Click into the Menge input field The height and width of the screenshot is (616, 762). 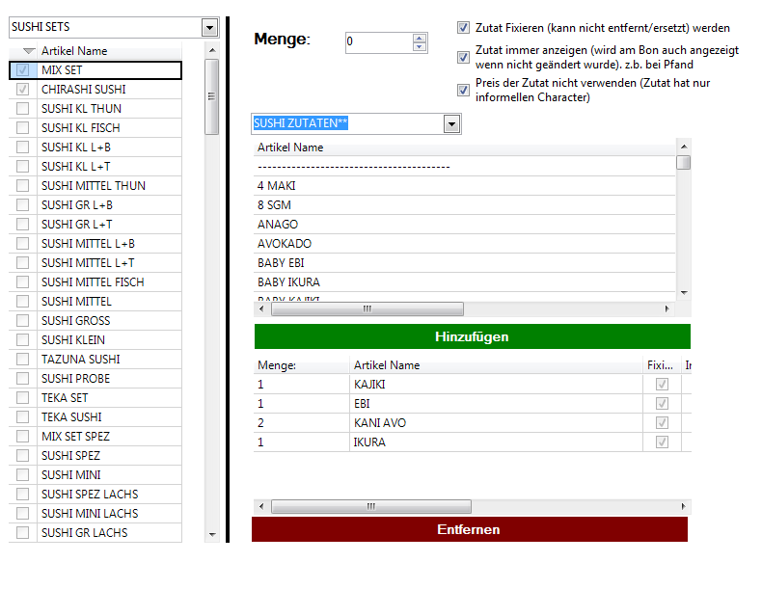point(377,42)
